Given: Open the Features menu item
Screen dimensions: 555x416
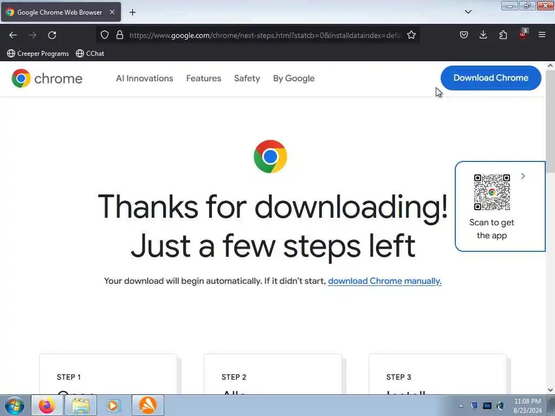Looking at the screenshot, I should 204,78.
